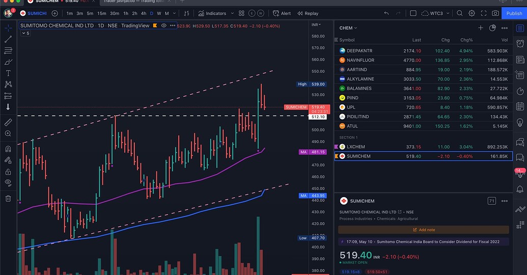
Task: Open the layout setup square icon
Action: 413,13
